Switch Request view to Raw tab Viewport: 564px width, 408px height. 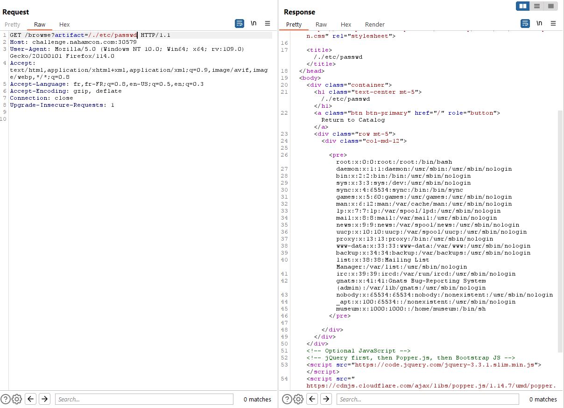[x=40, y=25]
